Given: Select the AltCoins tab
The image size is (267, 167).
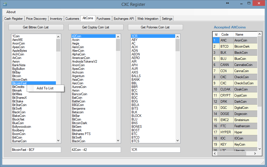Looking at the screenshot, I should coord(88,18).
